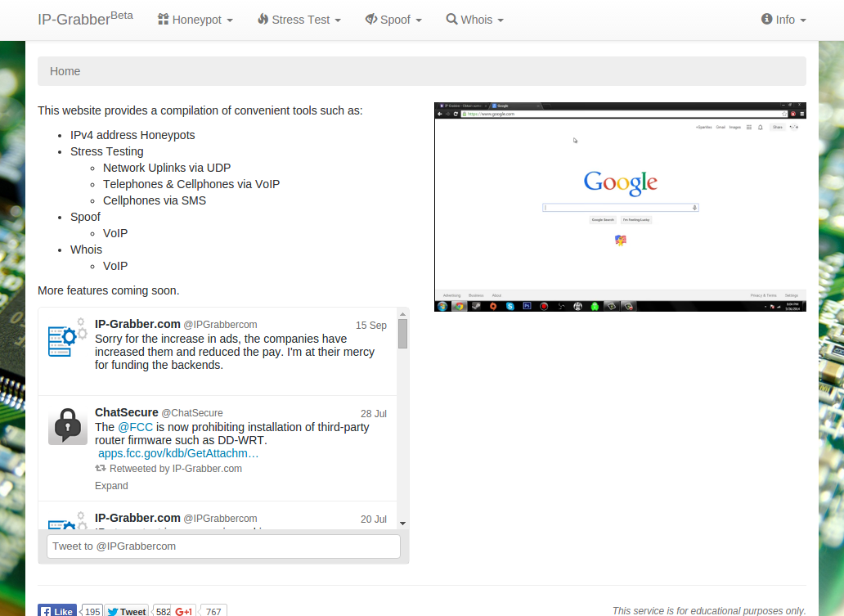Click the Facebook Like button

[x=57, y=610]
